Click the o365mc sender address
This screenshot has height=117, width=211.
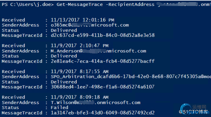pyautogui.click(x=90, y=25)
